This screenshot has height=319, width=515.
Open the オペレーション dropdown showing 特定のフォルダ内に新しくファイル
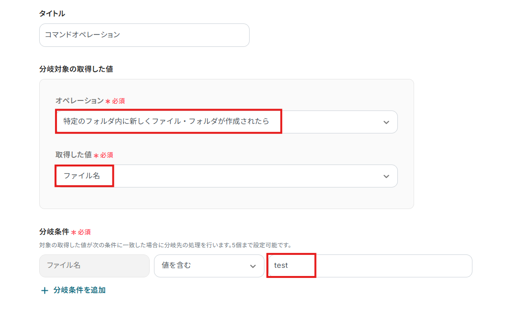(x=226, y=122)
